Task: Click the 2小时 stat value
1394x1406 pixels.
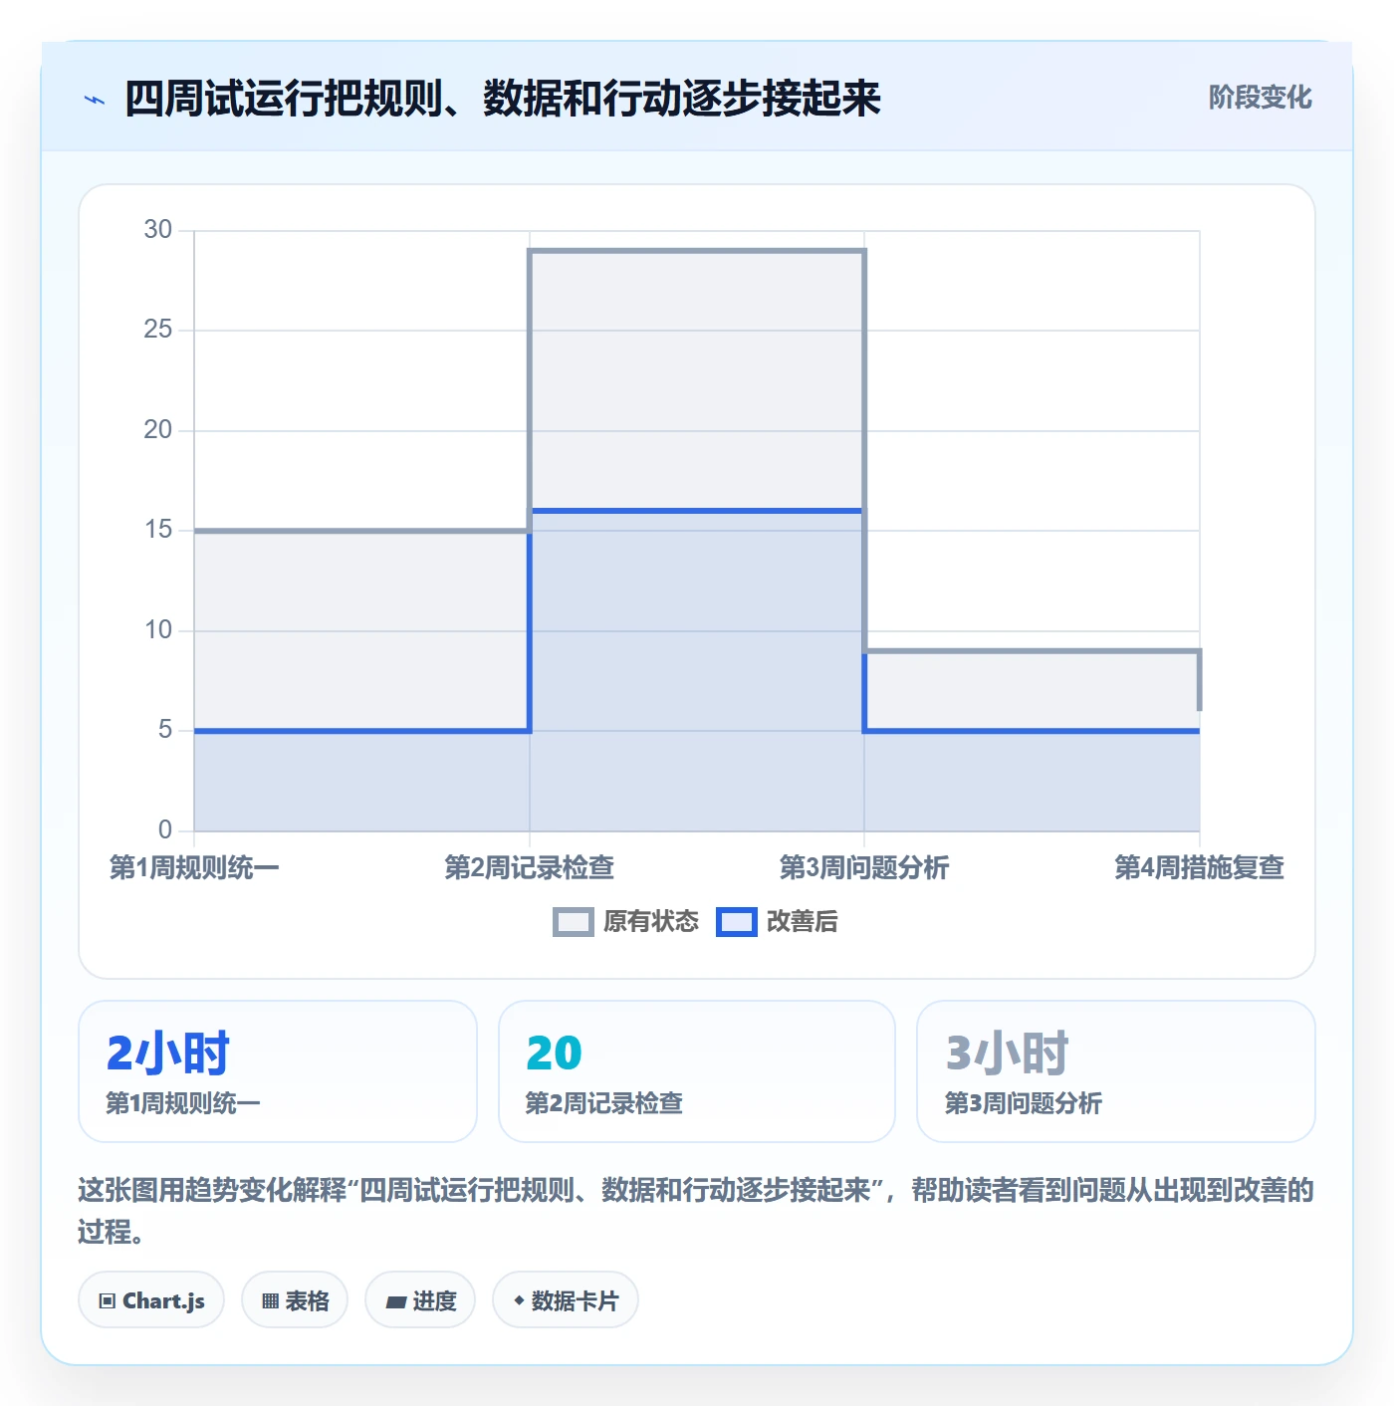Action: click(x=168, y=1053)
